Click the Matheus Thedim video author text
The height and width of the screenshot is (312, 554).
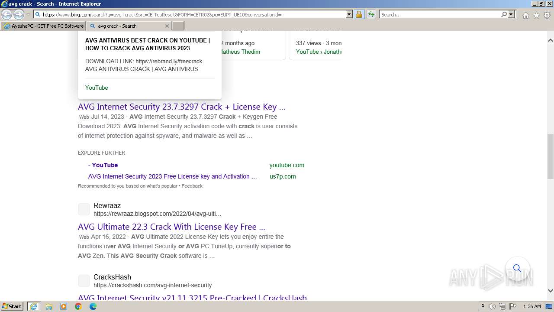[240, 52]
